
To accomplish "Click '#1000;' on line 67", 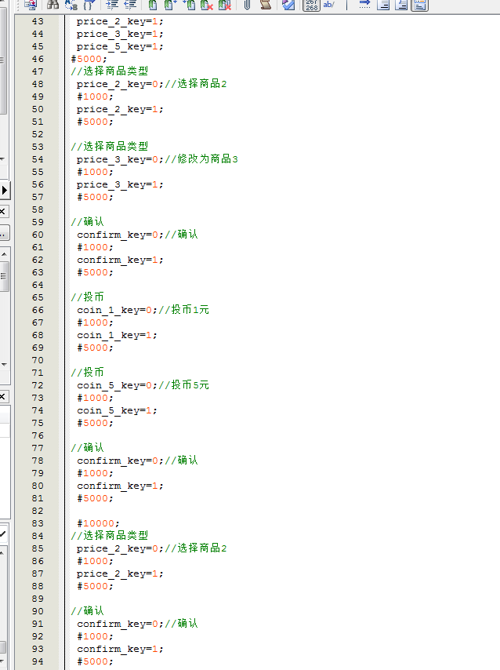I will pos(95,322).
